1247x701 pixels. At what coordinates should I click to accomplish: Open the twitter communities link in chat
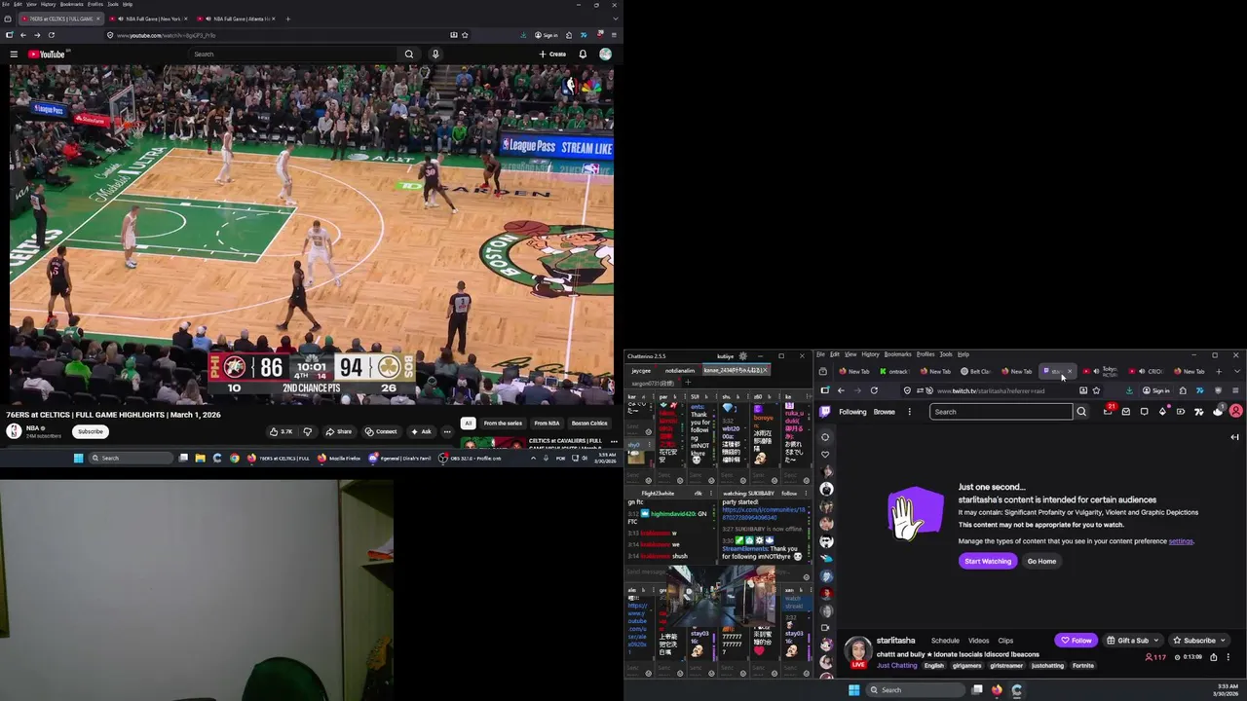point(764,512)
